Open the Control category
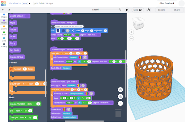This screenshot has height=122, width=185. 4,28
